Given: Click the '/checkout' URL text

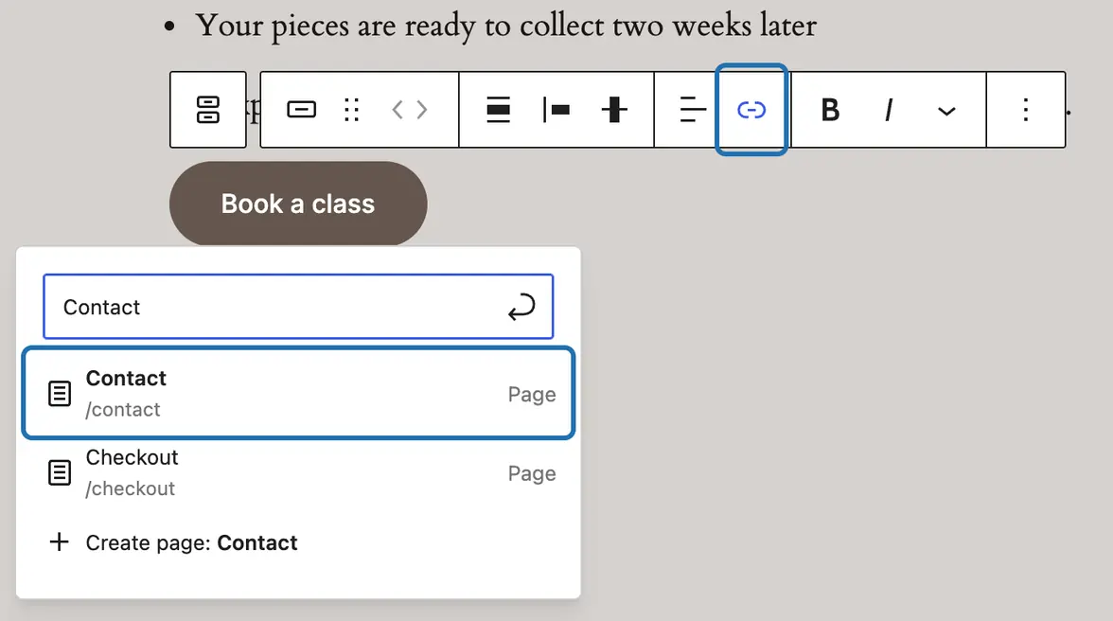Looking at the screenshot, I should (130, 488).
